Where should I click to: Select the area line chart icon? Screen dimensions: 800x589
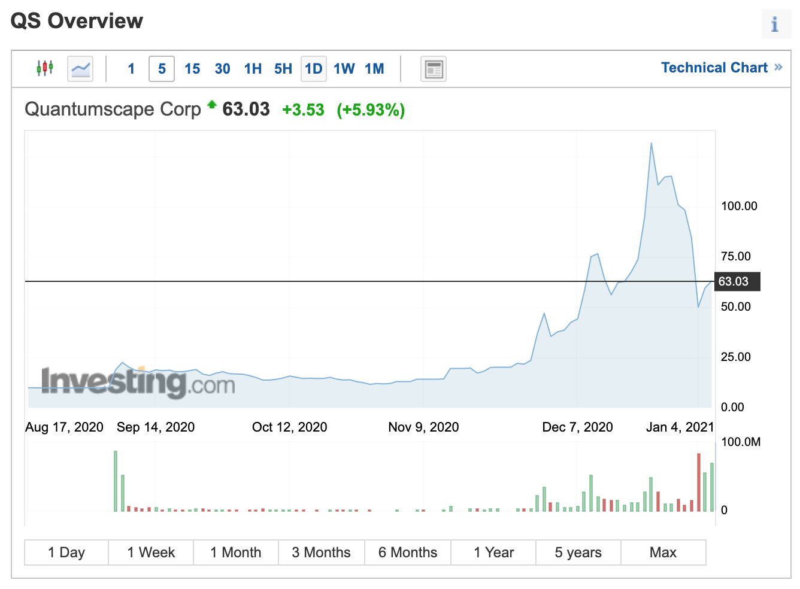80,69
